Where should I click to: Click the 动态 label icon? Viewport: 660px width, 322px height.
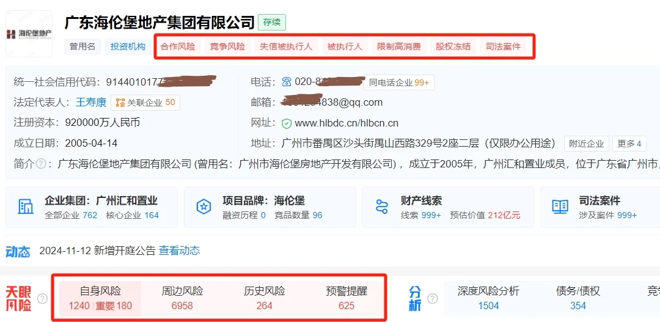click(x=18, y=252)
